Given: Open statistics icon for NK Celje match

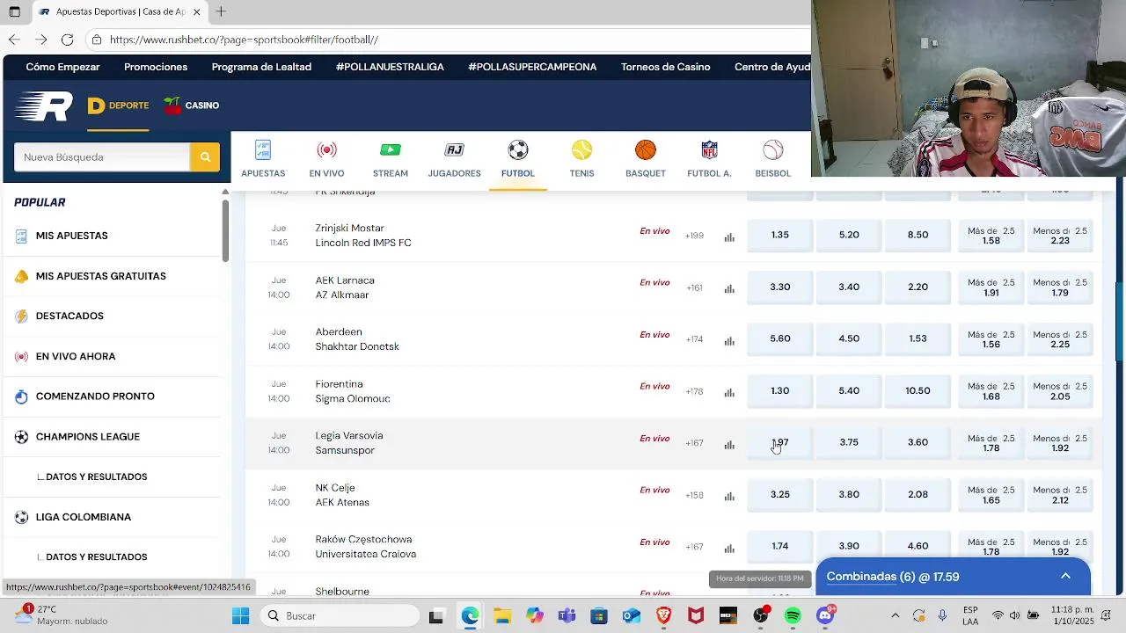Looking at the screenshot, I should click(x=729, y=496).
